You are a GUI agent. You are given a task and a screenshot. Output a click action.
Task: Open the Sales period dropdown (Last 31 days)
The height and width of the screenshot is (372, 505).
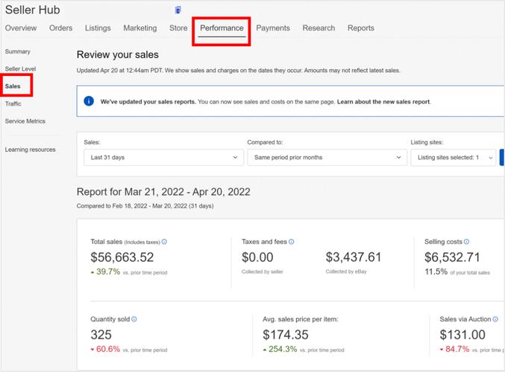coord(163,158)
